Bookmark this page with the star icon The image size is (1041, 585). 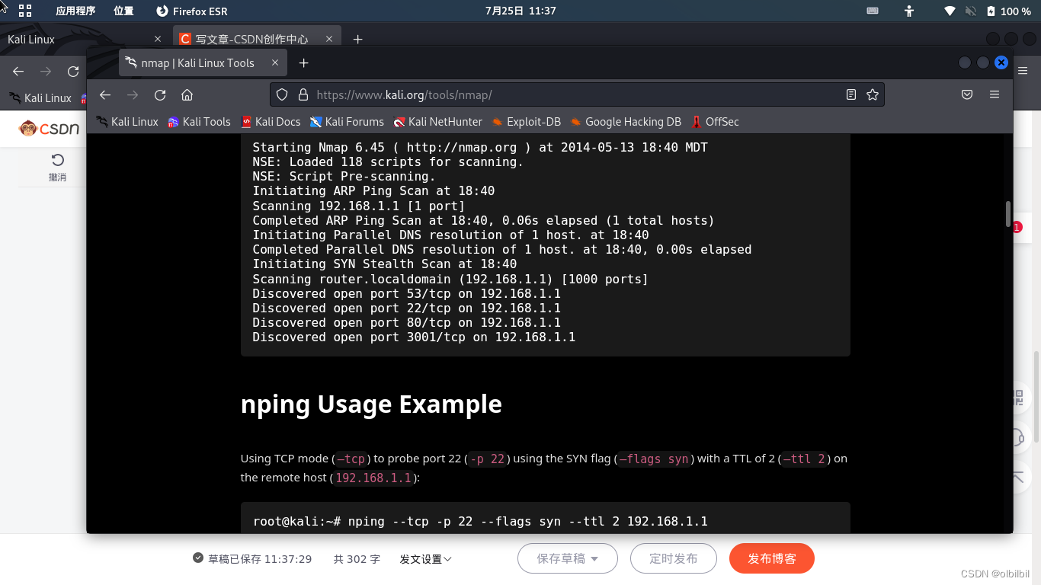point(873,94)
